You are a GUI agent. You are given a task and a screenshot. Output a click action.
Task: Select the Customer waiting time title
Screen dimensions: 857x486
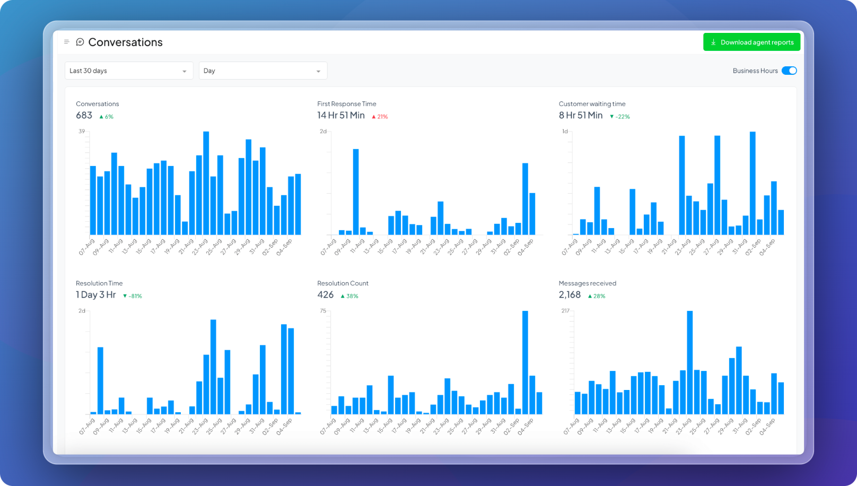point(592,104)
